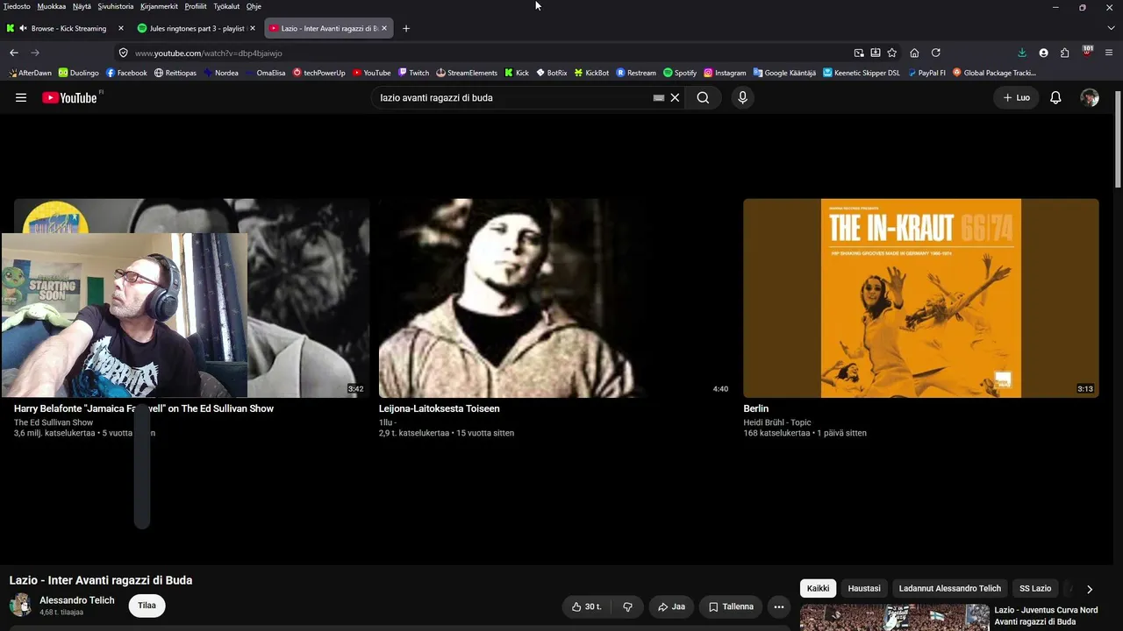The height and width of the screenshot is (631, 1123).
Task: Open The Ed Sullivan Show channel name
Action: (x=54, y=422)
